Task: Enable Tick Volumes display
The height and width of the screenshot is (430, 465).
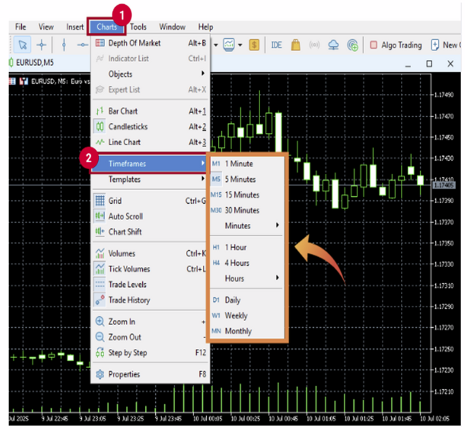Action: tap(128, 269)
